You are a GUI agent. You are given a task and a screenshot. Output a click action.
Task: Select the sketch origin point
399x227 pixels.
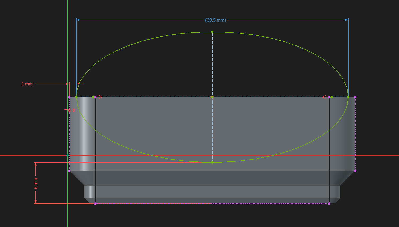pyautogui.click(x=68, y=155)
